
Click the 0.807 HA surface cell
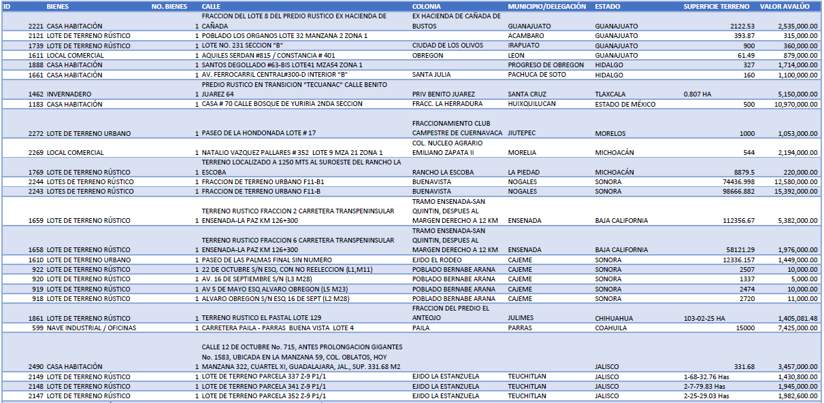pos(697,94)
